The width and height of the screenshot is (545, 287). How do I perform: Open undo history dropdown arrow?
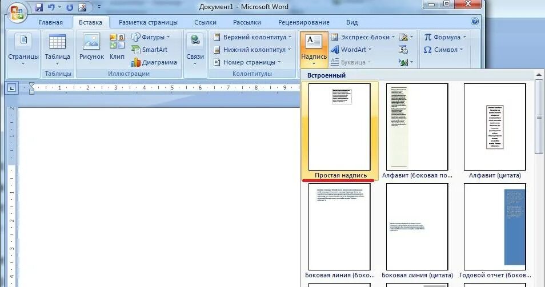point(59,7)
